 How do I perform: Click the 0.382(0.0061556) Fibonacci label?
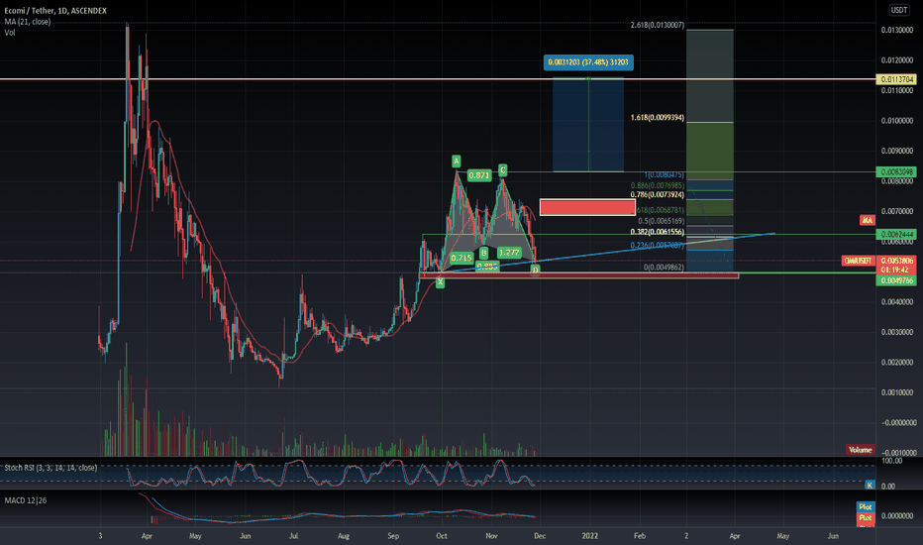coord(658,232)
